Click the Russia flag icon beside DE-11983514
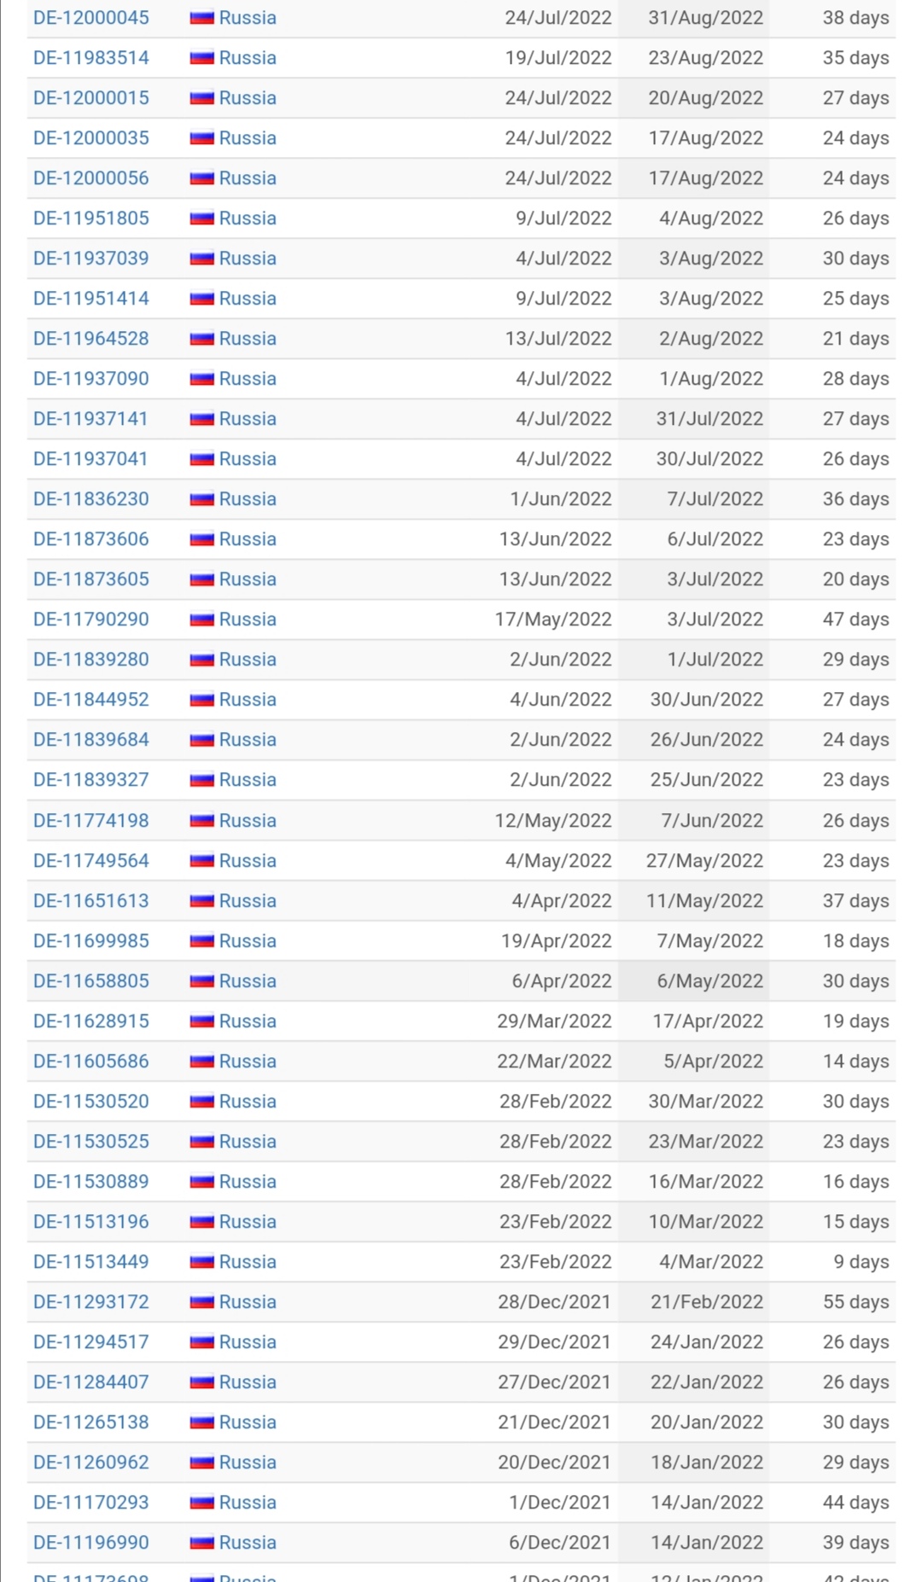 point(201,58)
